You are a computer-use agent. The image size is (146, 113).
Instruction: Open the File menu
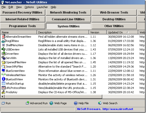coord(3,7)
